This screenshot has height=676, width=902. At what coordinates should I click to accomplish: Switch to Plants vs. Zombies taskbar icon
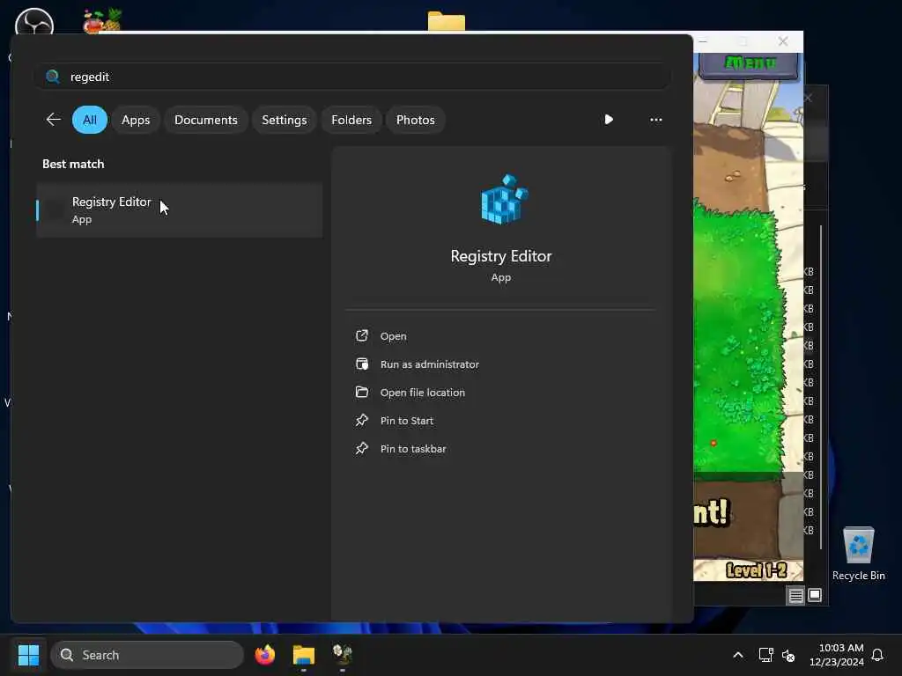coord(343,655)
